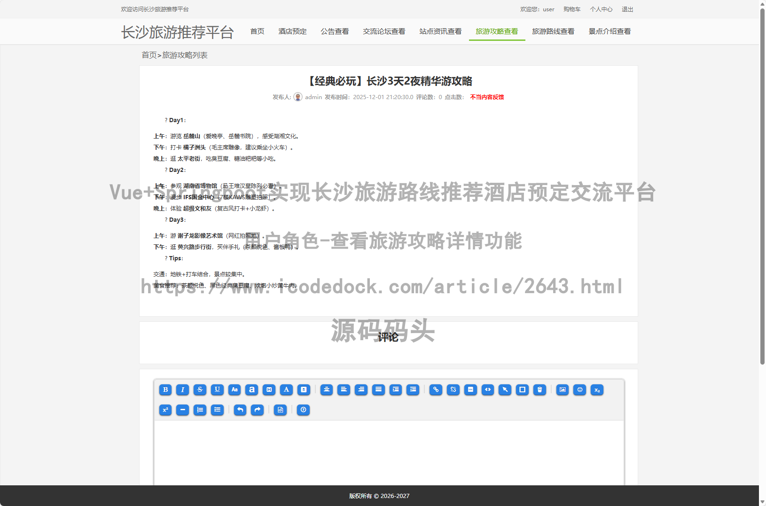Open the font family selector
The image size is (766, 506).
[251, 389]
